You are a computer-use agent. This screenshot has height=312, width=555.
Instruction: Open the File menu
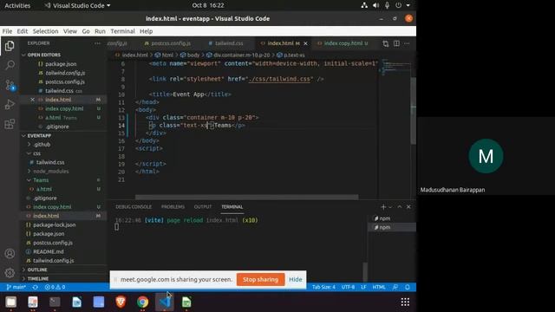tap(7, 31)
